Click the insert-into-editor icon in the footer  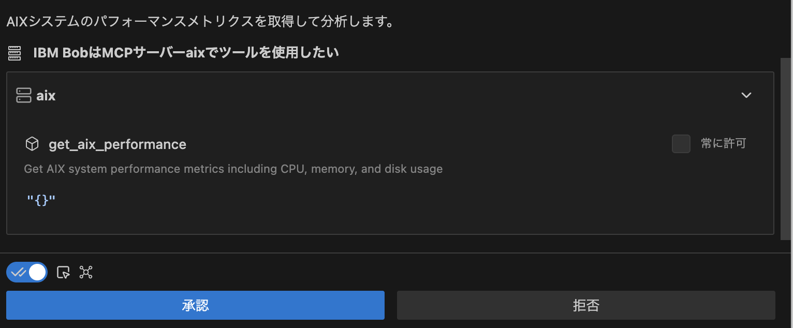tap(62, 272)
